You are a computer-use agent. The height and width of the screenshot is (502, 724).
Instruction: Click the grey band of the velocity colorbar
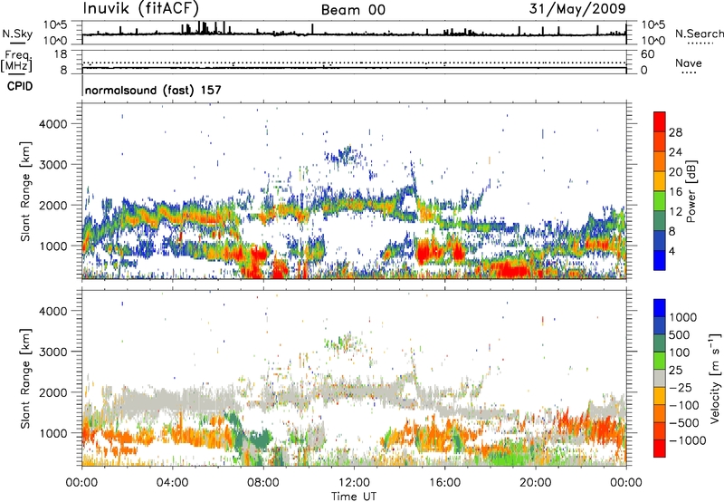coord(660,378)
